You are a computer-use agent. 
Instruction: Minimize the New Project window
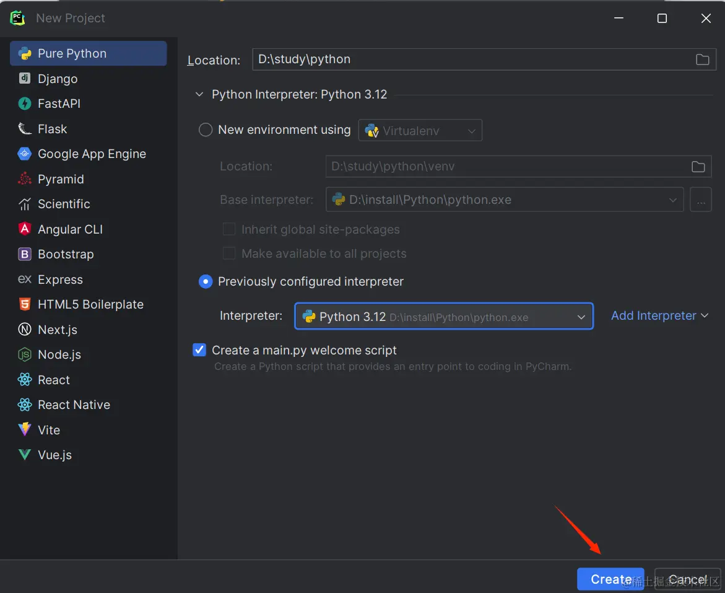pos(619,18)
